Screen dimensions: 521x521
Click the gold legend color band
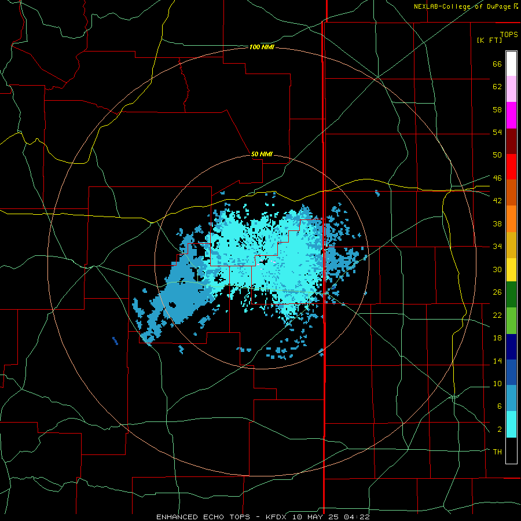click(511, 245)
